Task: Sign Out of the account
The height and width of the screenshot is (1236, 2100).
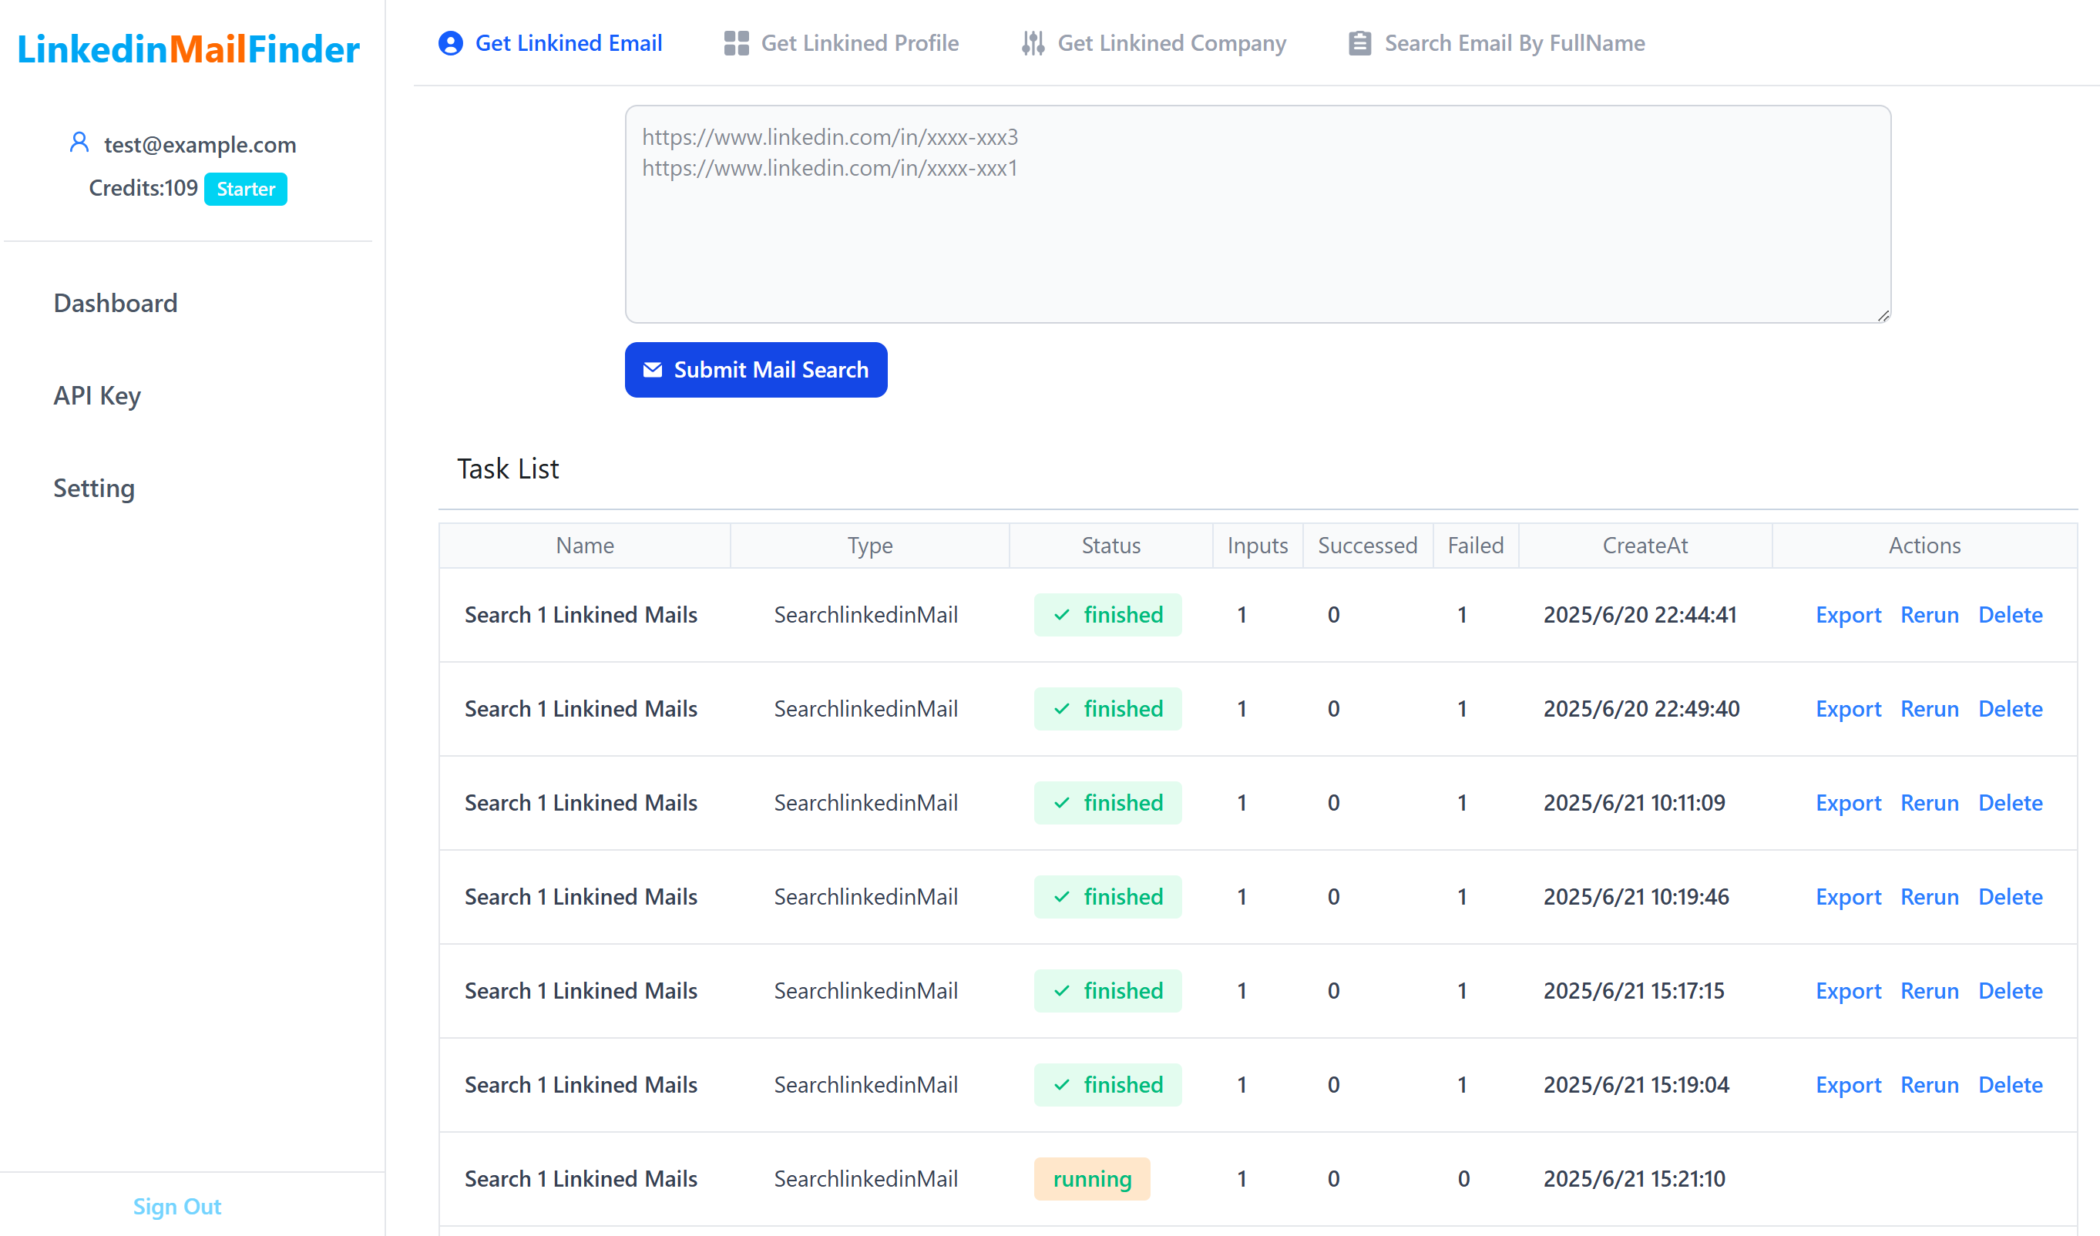Action: point(176,1206)
